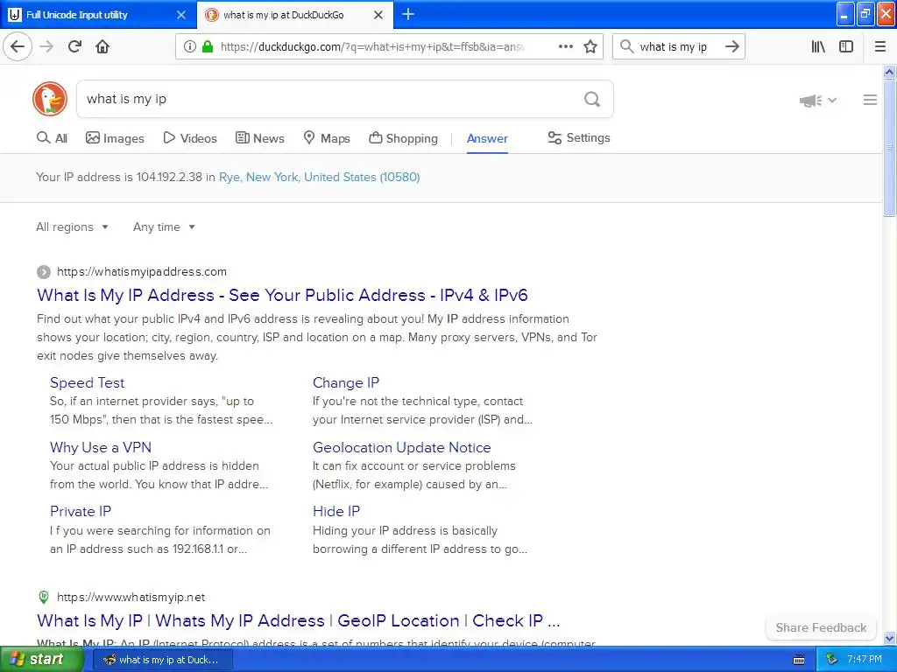This screenshot has height=672, width=897.
Task: Click the Firefox search bar go arrow
Action: pyautogui.click(x=732, y=46)
